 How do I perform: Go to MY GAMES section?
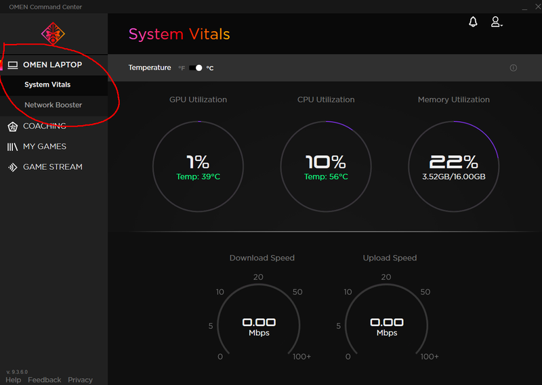pyautogui.click(x=45, y=147)
